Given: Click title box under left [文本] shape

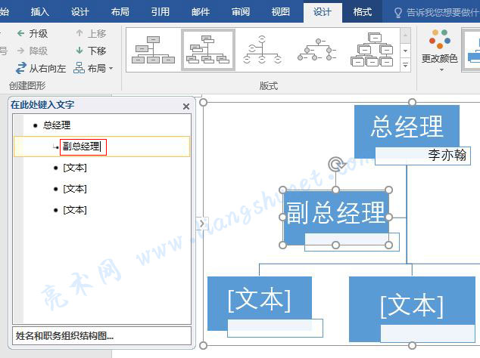Looking at the screenshot, I should [275, 329].
